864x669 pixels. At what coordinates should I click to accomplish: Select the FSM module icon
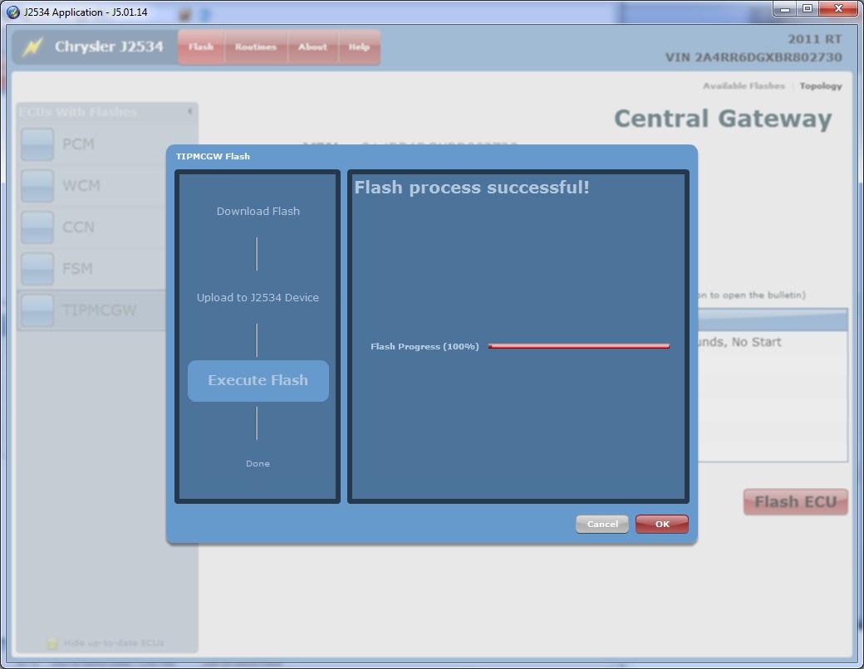pyautogui.click(x=37, y=269)
